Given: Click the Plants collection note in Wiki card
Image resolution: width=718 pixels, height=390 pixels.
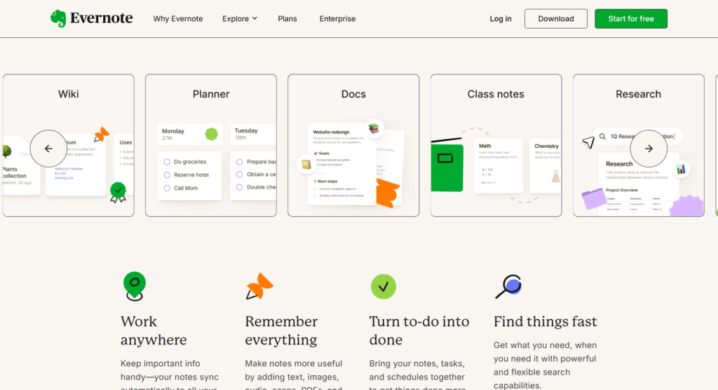Looking at the screenshot, I should [x=20, y=166].
